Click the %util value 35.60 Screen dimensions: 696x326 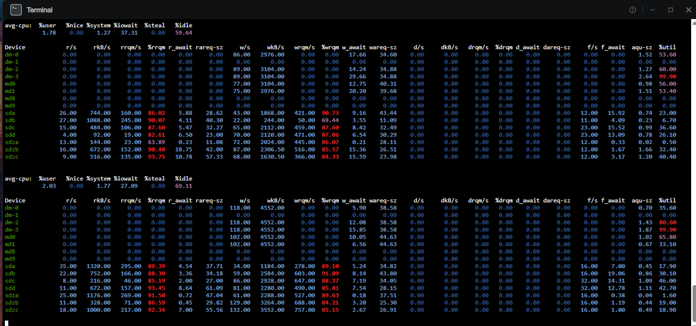[x=667, y=208]
